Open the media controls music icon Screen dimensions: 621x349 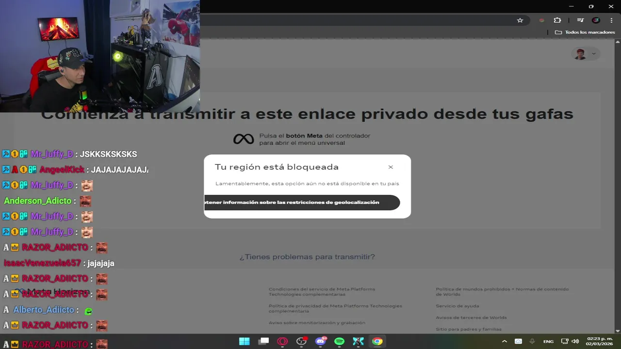(x=580, y=20)
